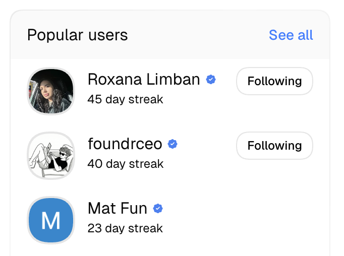The height and width of the screenshot is (256, 344).
Task: Unfollow Roxana Limban via Following button
Action: click(x=274, y=81)
